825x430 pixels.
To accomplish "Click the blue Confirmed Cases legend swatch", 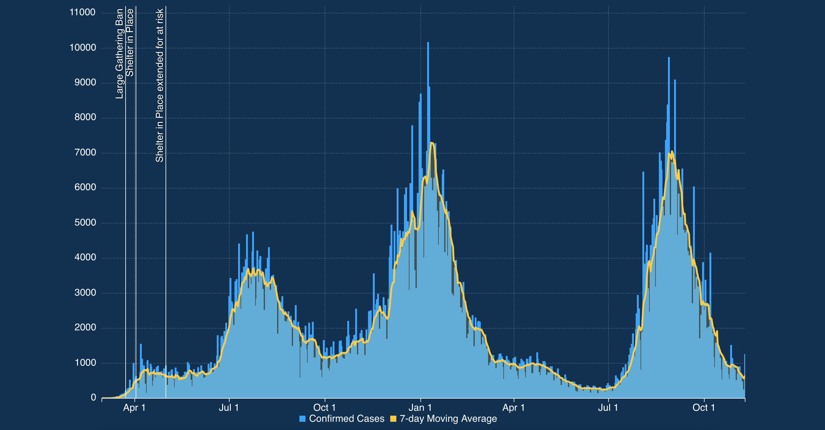I will tap(302, 418).
